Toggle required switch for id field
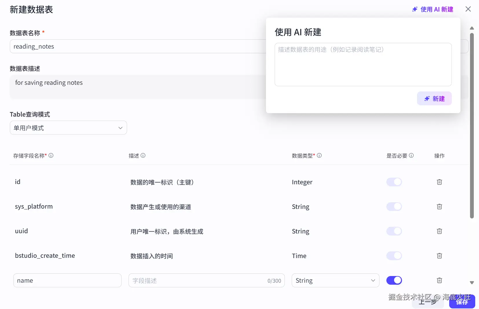Viewport: 479px width, 309px height. (x=394, y=182)
